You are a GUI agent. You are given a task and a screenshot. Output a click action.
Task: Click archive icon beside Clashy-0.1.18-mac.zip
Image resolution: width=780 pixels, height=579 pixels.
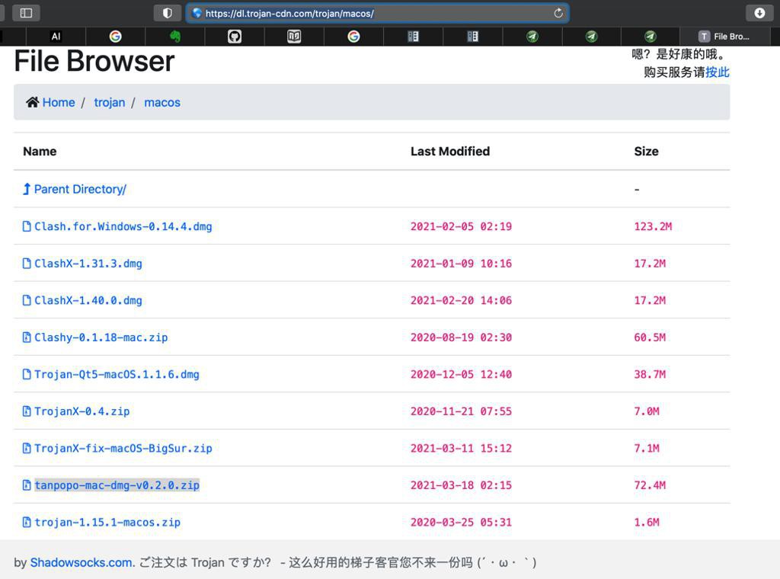coord(27,337)
